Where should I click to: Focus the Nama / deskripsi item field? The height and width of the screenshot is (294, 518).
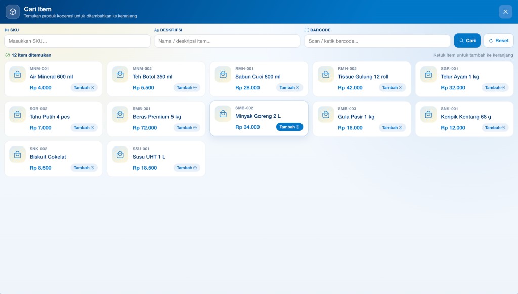point(227,41)
